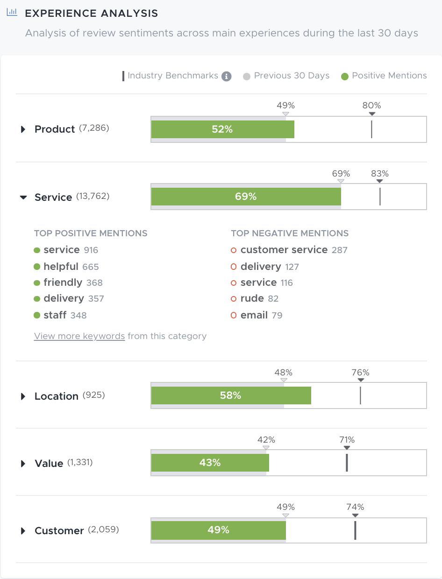Click the Product 80% benchmark marker triangle

tap(372, 114)
